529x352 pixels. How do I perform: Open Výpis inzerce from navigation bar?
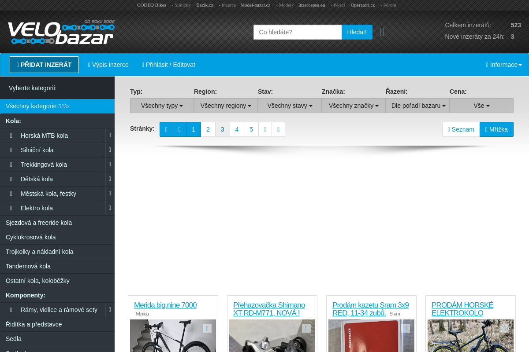(108, 65)
